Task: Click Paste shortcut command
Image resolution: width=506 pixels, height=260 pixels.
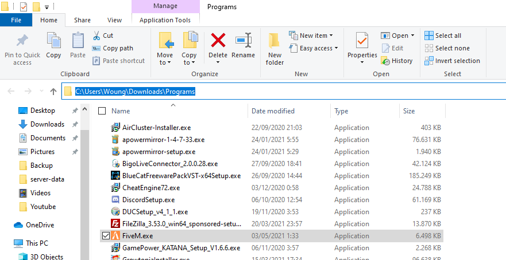Action: 118,61
